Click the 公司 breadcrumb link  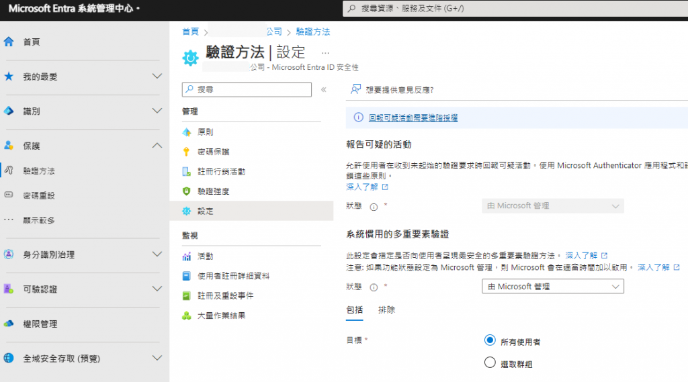click(x=274, y=32)
